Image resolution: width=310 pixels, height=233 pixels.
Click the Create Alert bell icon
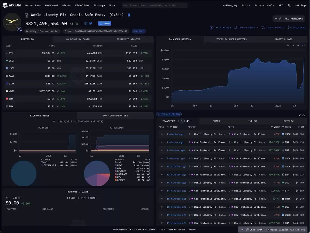(x=236, y=27)
